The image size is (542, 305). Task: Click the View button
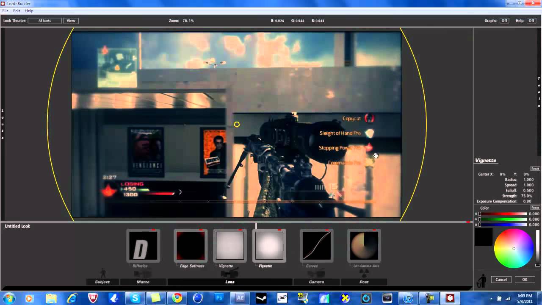click(x=71, y=20)
